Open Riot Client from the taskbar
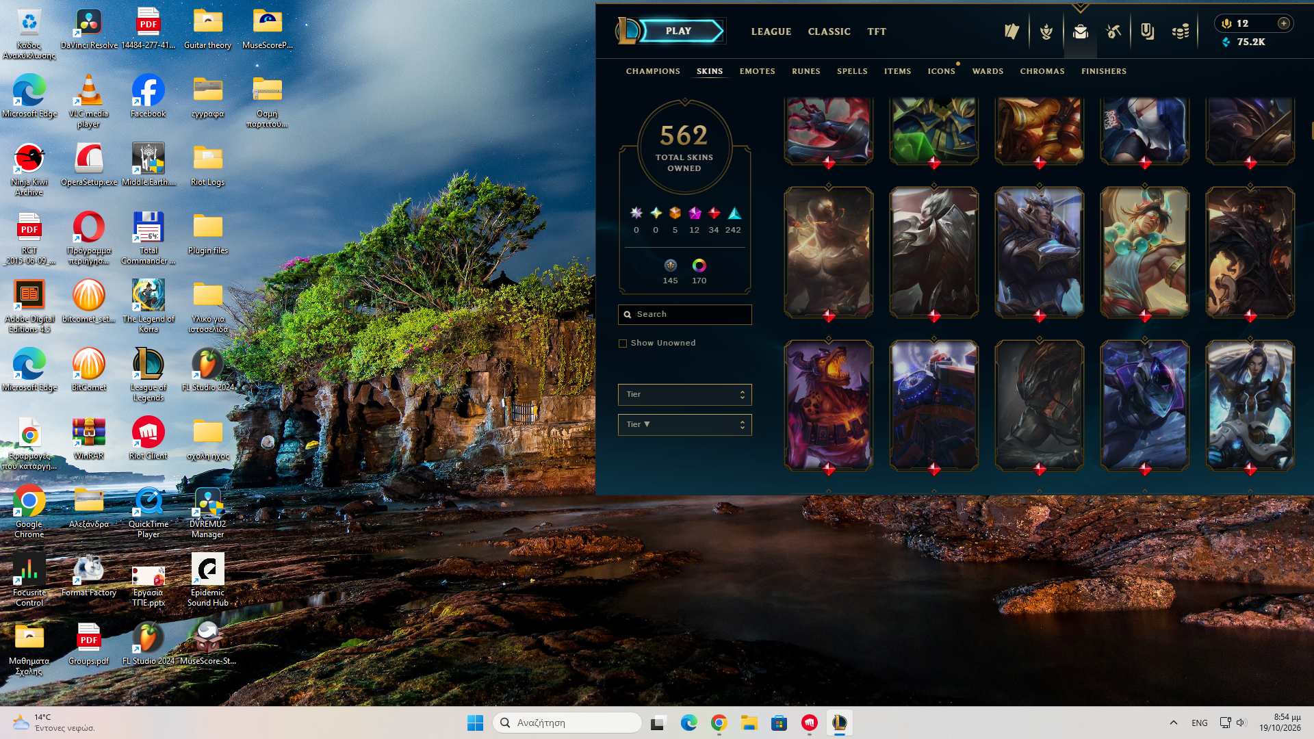 (x=810, y=723)
